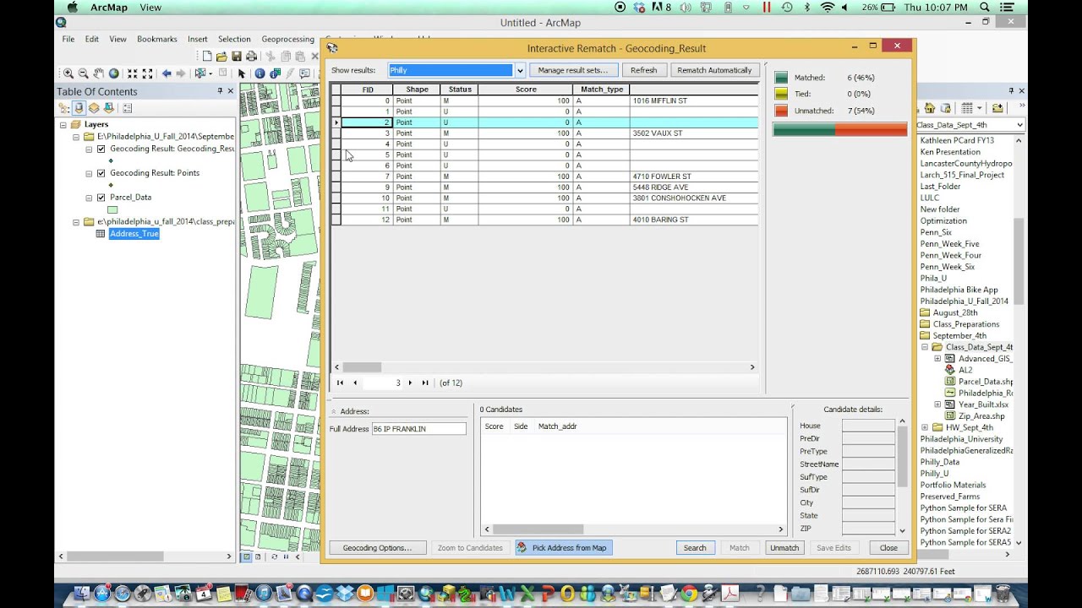The image size is (1082, 608).
Task: Open Table Of Contents options icon
Action: [128, 108]
